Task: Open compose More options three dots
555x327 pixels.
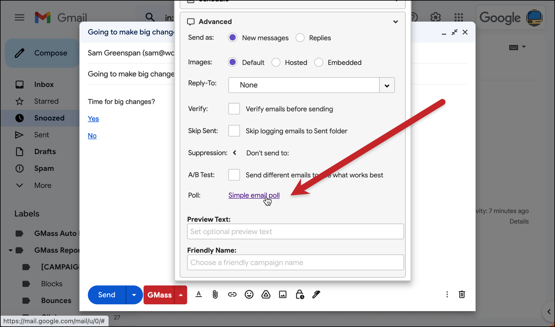Action: point(447,294)
